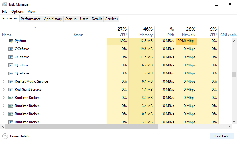Click the first Runtime Broker icon

click(11, 98)
